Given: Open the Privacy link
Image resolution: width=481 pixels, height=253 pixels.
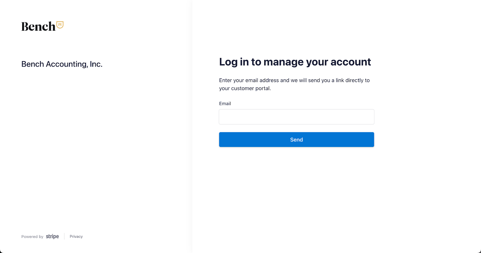Looking at the screenshot, I should (76, 236).
